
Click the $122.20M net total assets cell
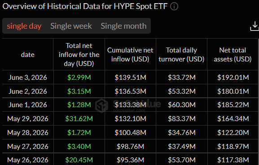point(233,133)
